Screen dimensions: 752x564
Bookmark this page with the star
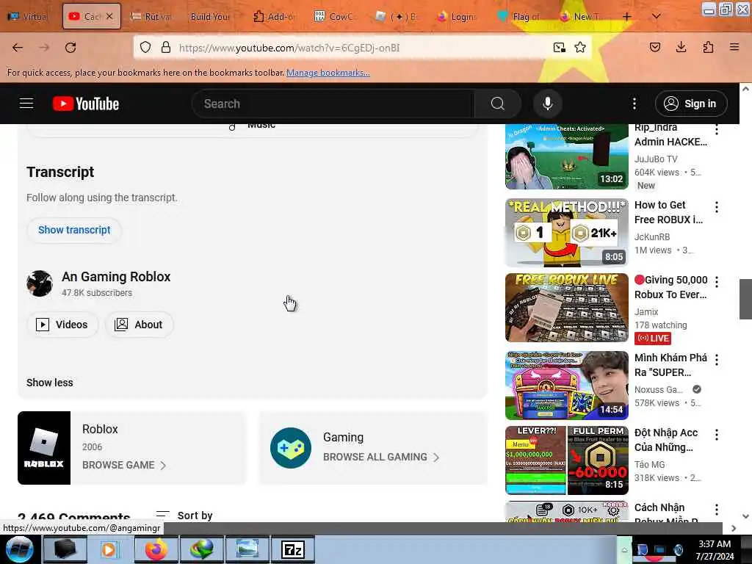point(580,48)
